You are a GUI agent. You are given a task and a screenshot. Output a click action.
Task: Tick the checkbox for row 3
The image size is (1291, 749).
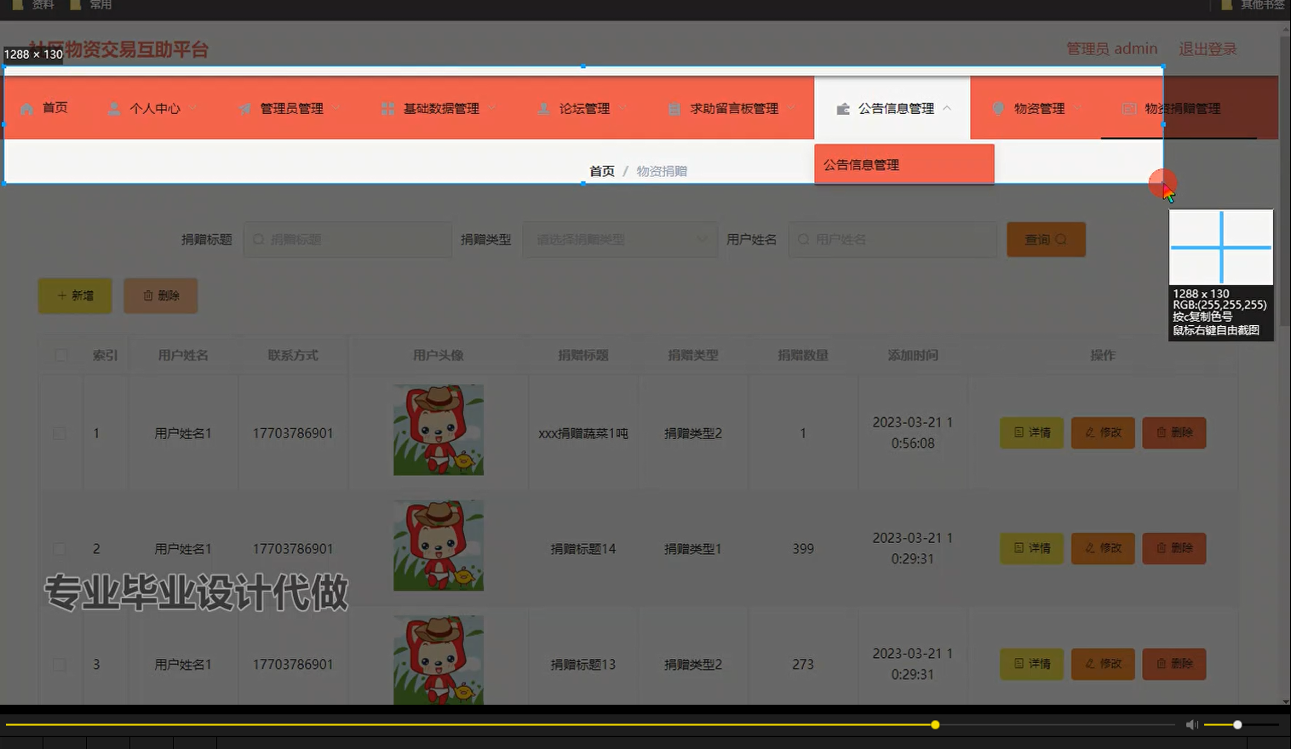tap(60, 665)
